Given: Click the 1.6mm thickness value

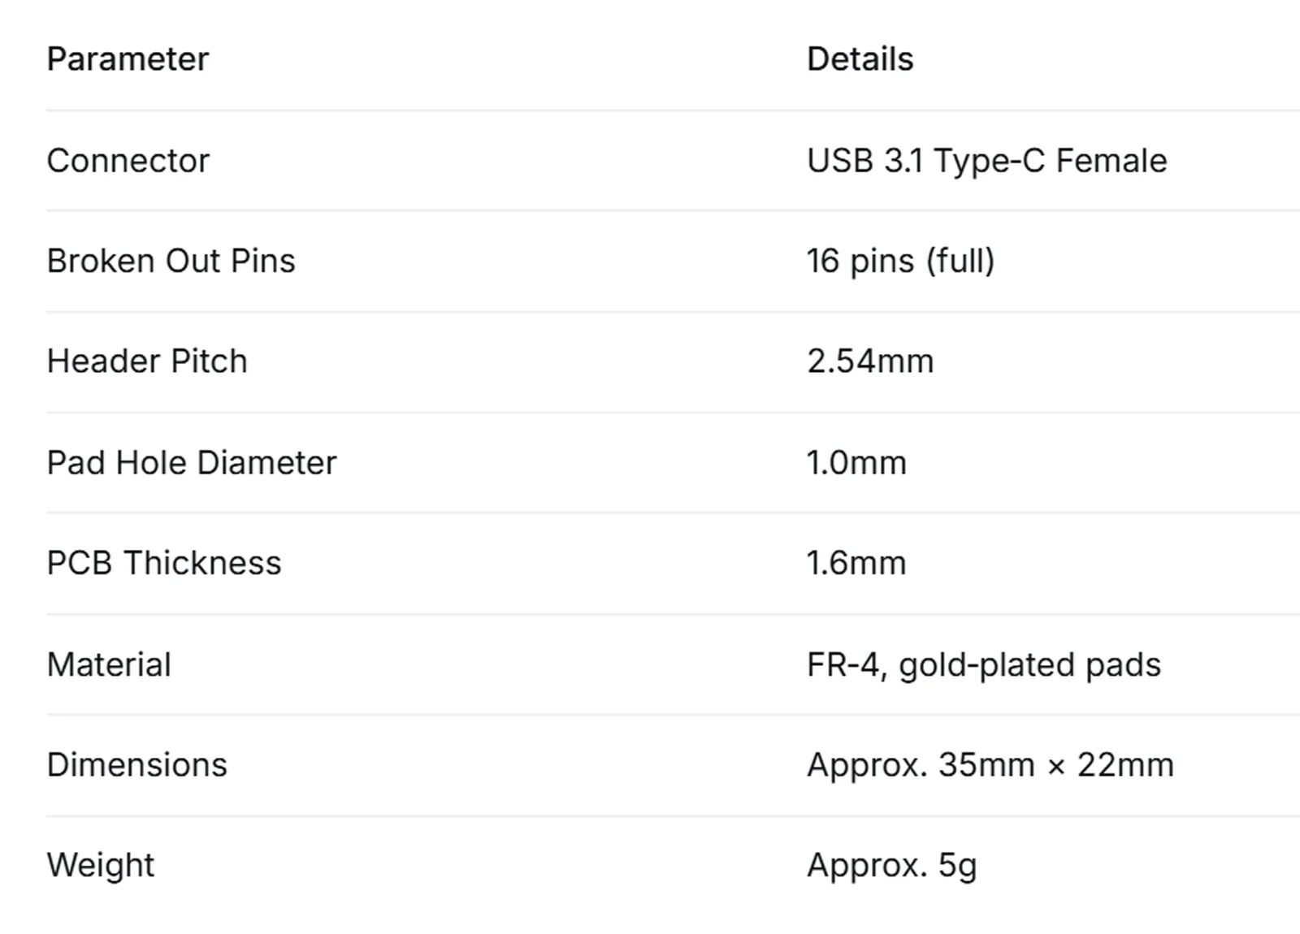Looking at the screenshot, I should (x=856, y=563).
